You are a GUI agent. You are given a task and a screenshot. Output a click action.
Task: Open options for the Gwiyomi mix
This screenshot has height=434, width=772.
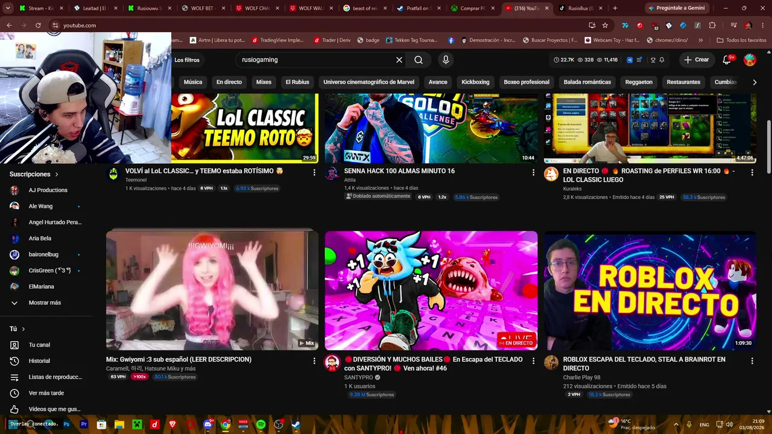click(x=314, y=360)
